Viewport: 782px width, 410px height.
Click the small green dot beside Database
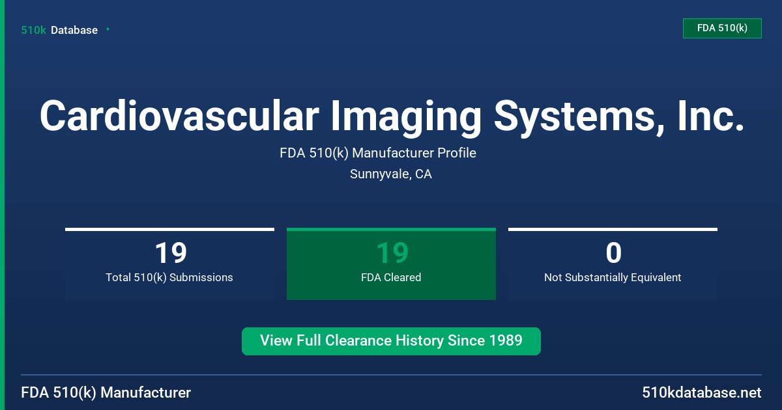(x=108, y=29)
